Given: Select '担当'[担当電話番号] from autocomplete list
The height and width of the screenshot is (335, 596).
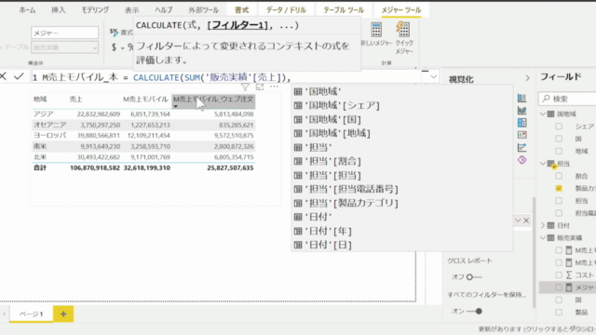Looking at the screenshot, I should click(x=401, y=189).
